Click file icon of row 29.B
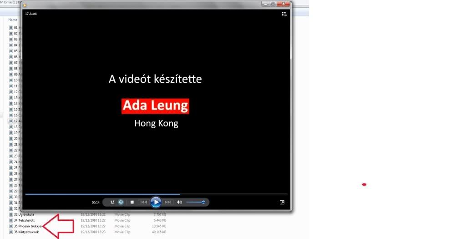Image resolution: width=466 pixels, height=239 pixels. coord(11,191)
